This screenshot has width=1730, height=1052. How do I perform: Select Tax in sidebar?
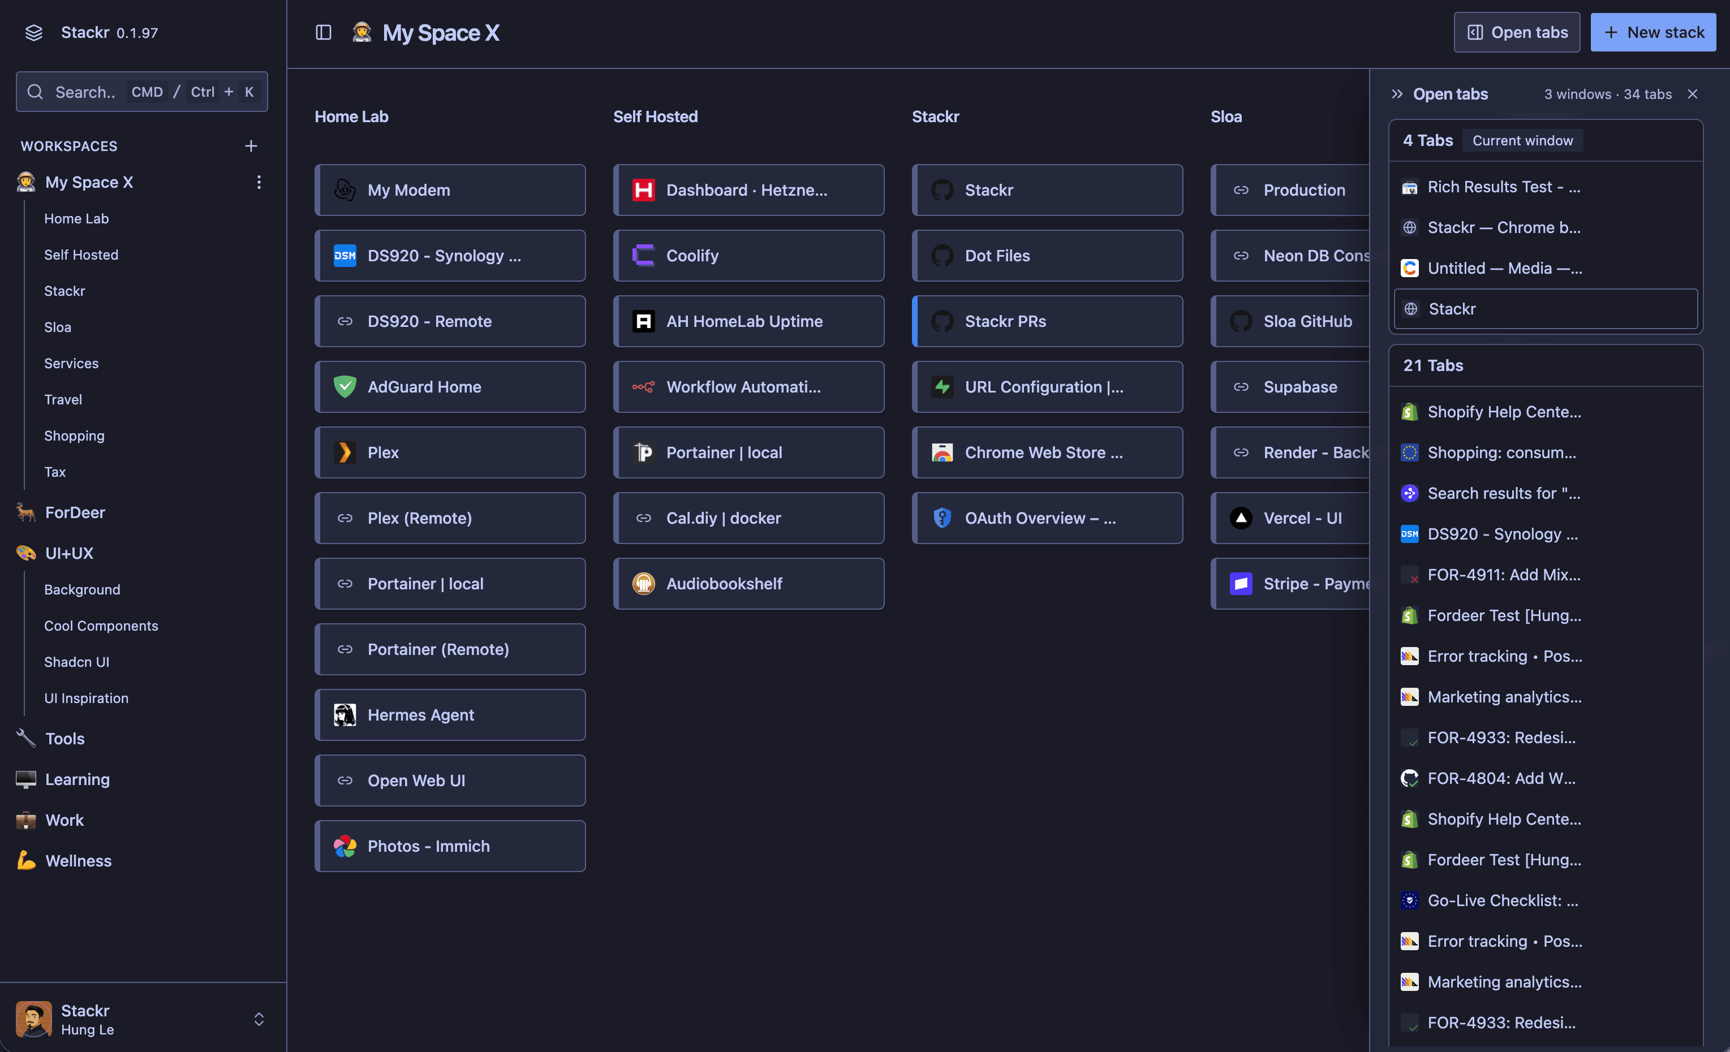point(55,472)
